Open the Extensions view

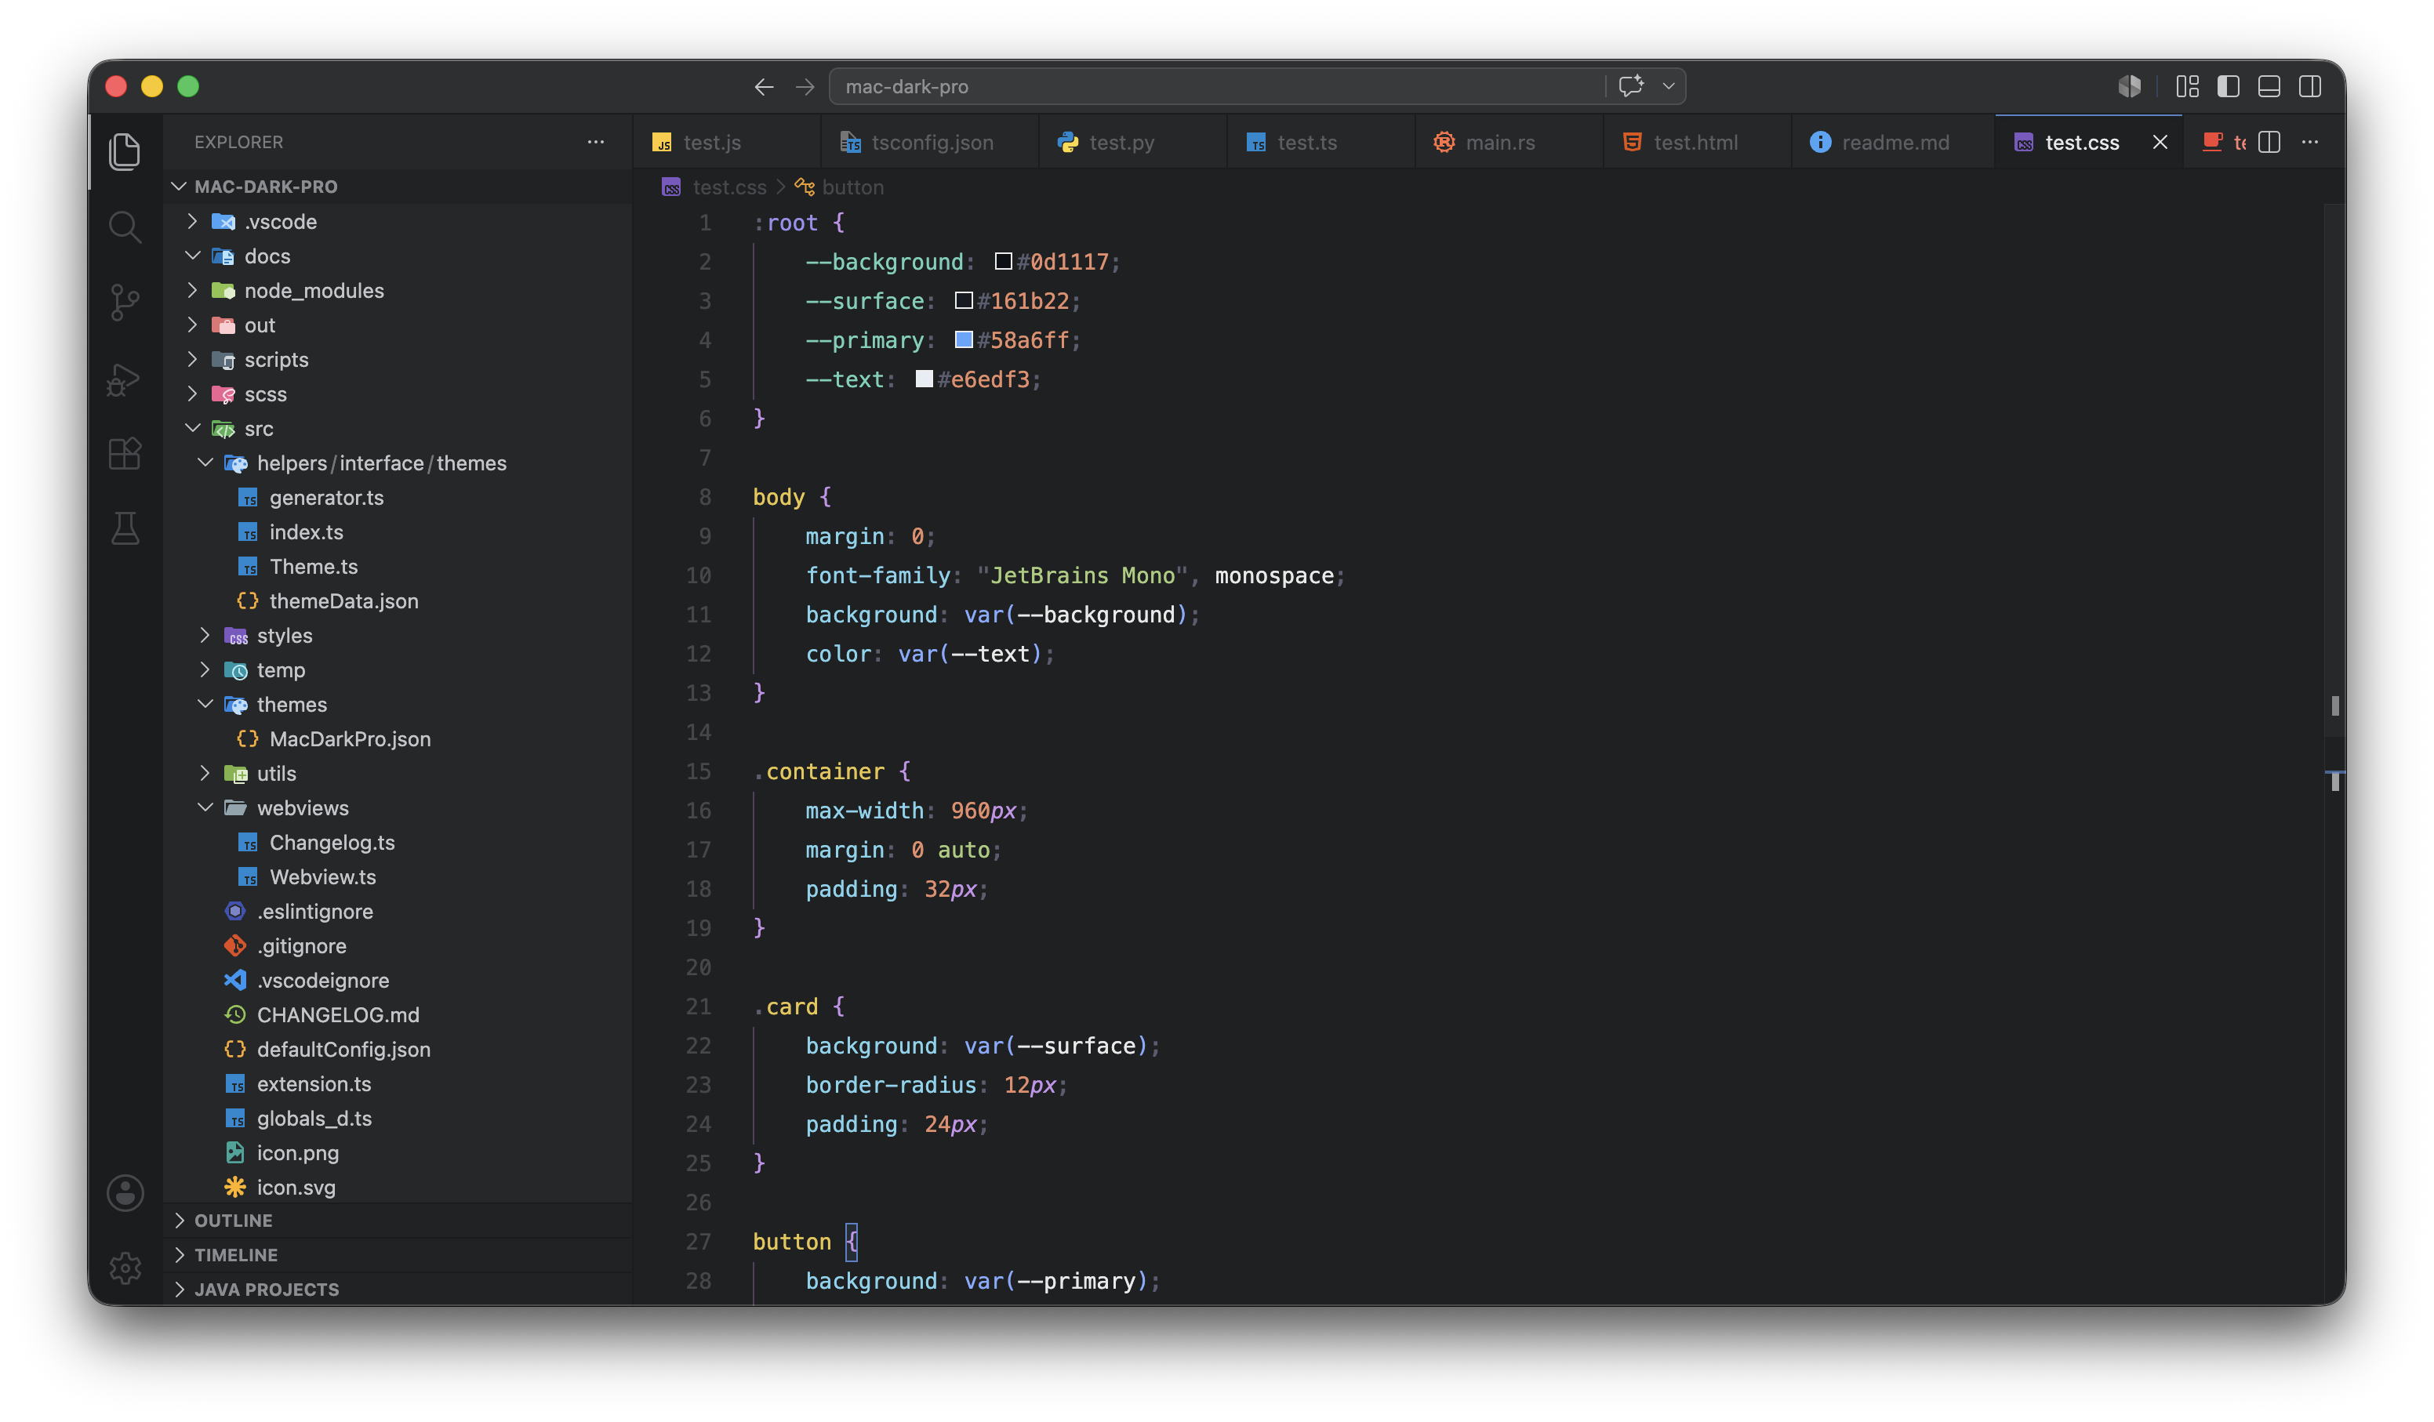point(125,454)
